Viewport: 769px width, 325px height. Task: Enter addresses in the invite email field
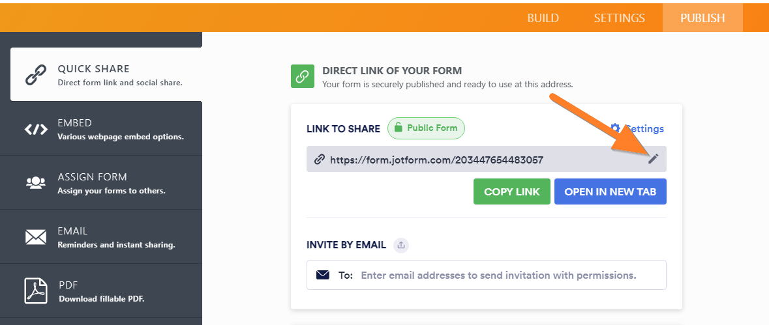[x=498, y=275]
